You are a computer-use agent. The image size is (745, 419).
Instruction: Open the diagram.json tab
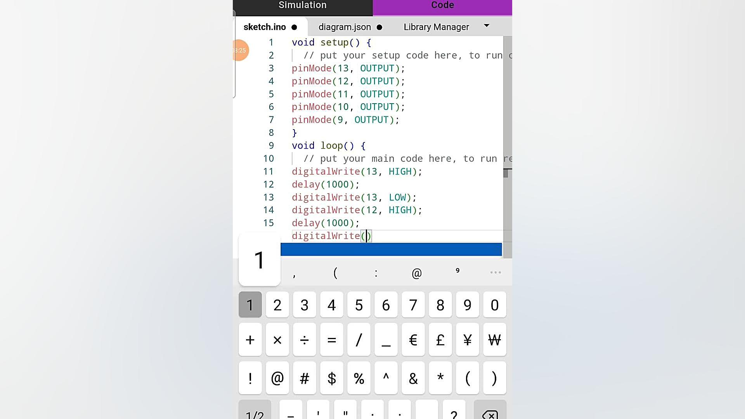pos(345,27)
